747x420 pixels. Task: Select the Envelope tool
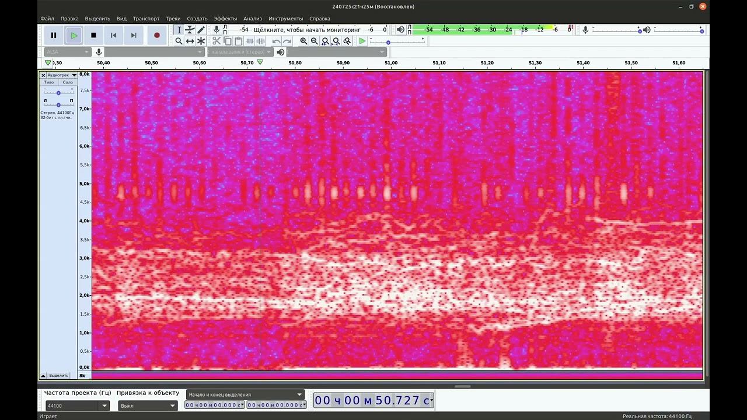coord(190,30)
